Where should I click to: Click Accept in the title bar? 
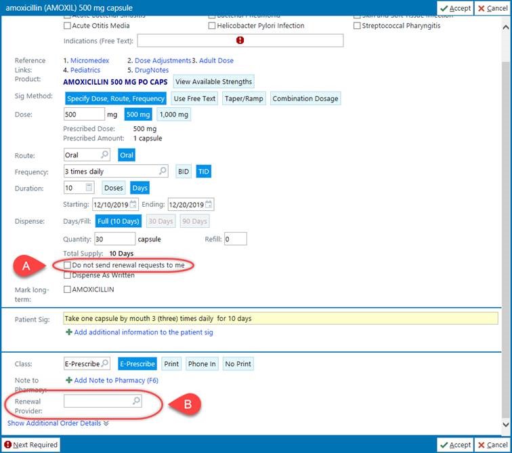455,8
